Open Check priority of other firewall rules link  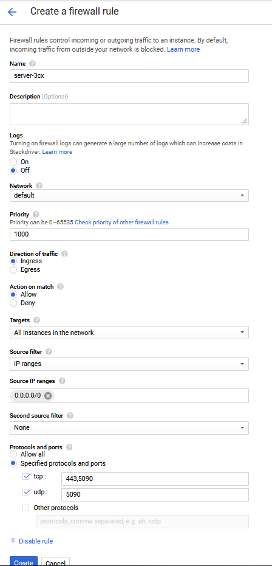(121, 223)
